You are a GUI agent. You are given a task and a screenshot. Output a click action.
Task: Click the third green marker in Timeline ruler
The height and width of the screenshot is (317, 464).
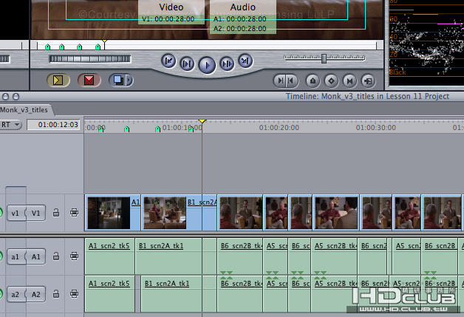click(x=157, y=129)
